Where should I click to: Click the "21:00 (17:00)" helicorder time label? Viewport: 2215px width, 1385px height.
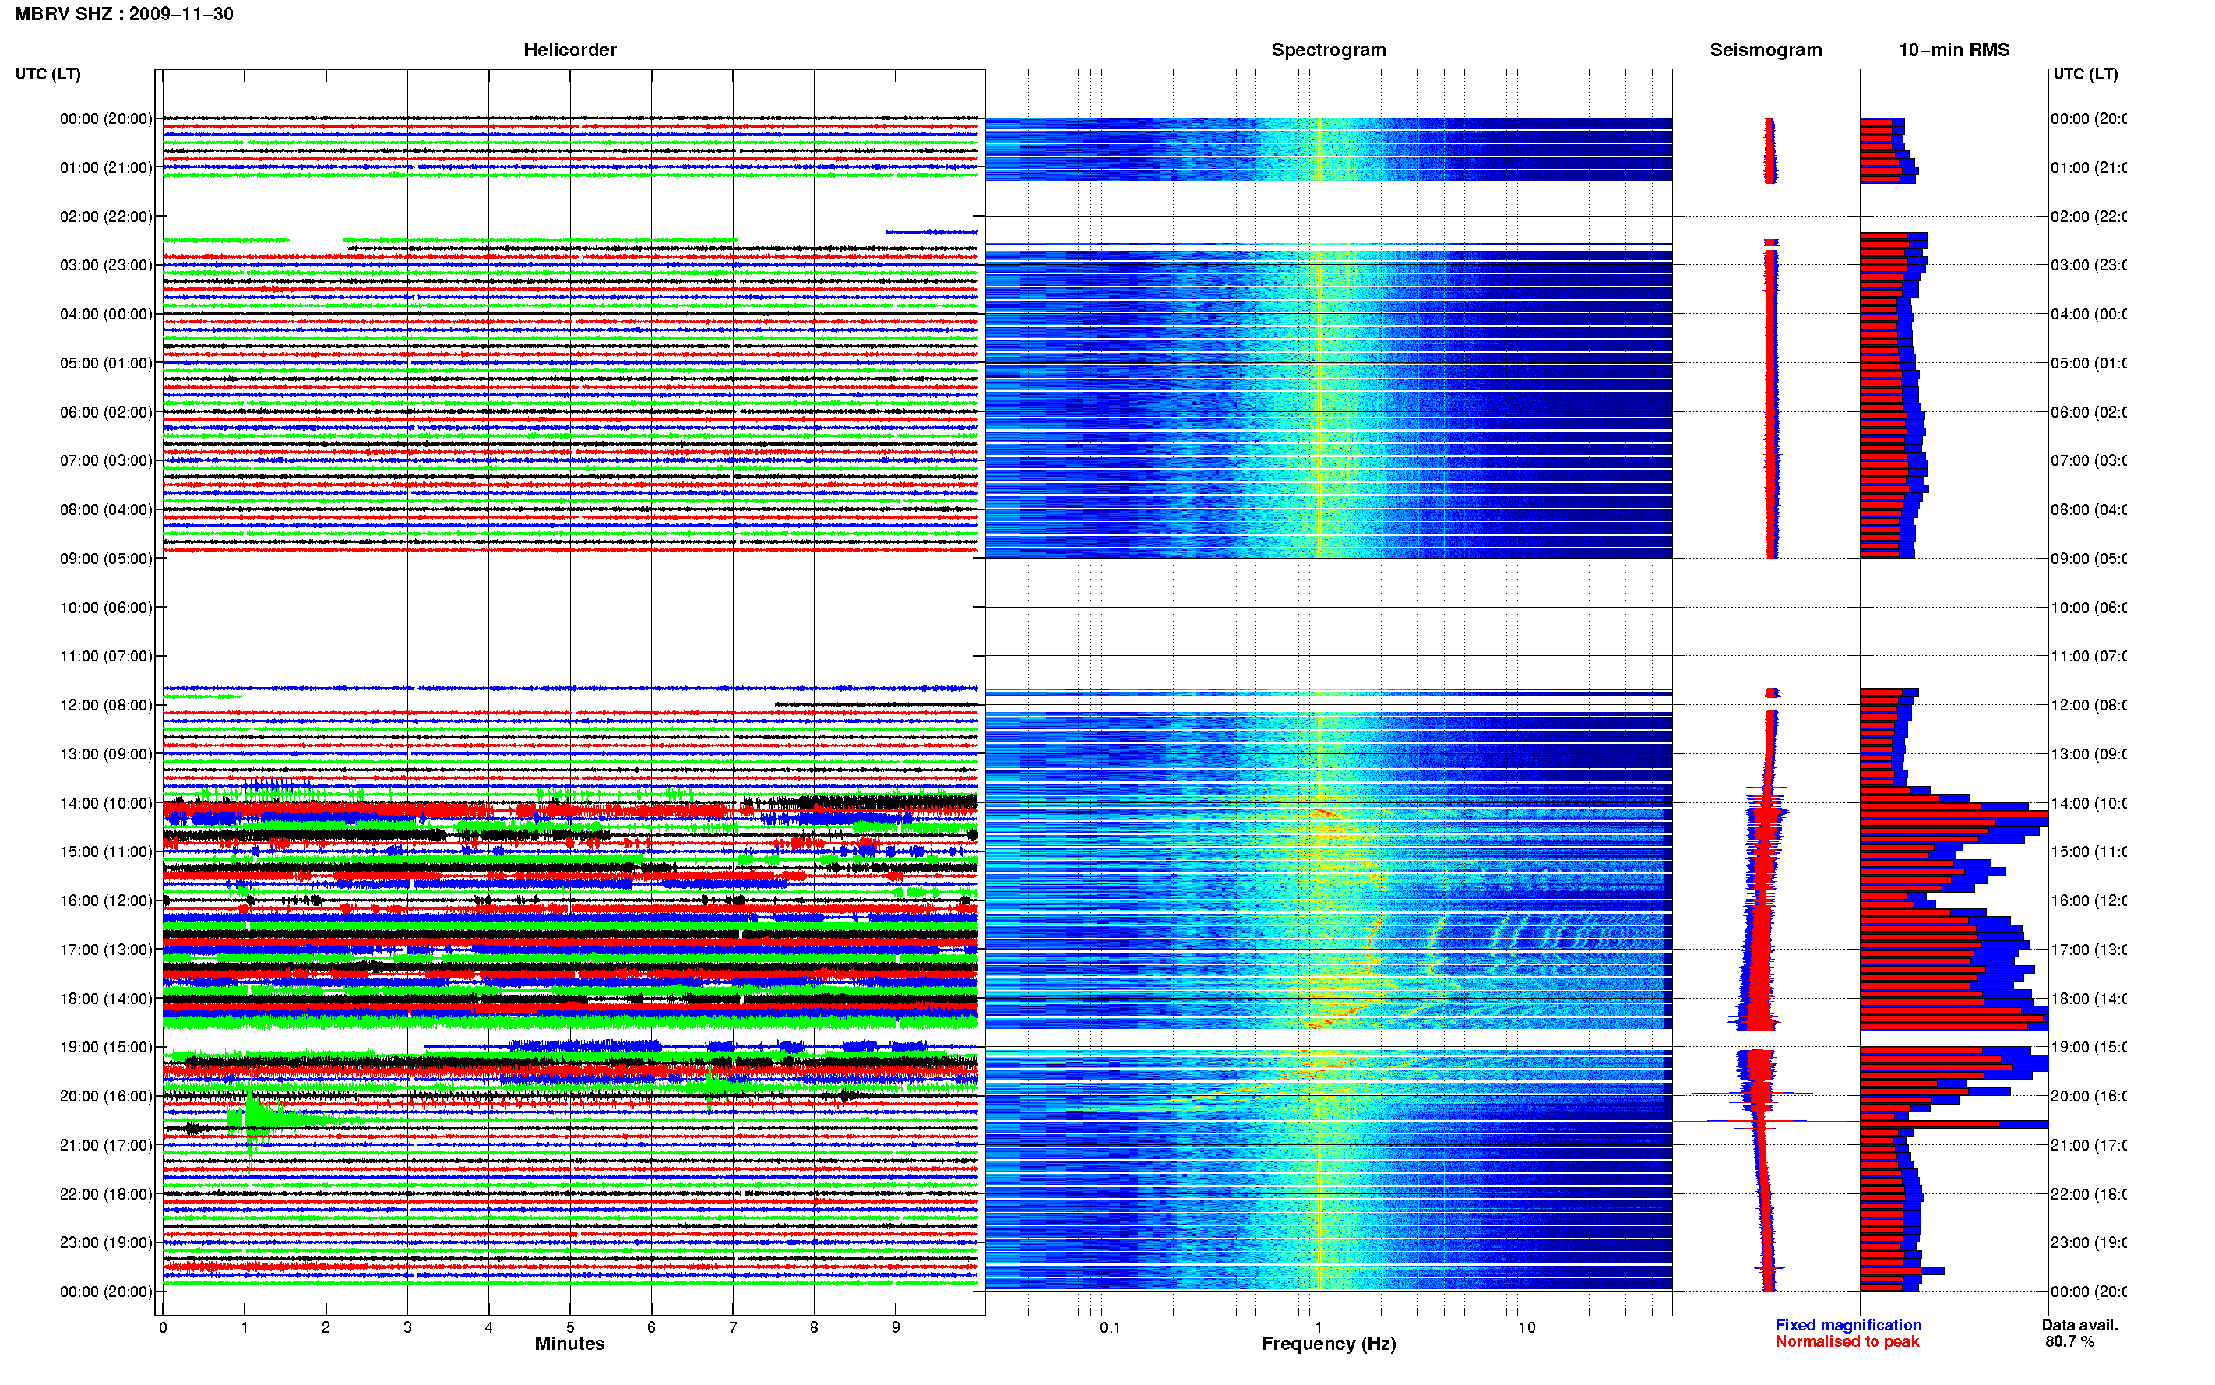coord(106,1145)
